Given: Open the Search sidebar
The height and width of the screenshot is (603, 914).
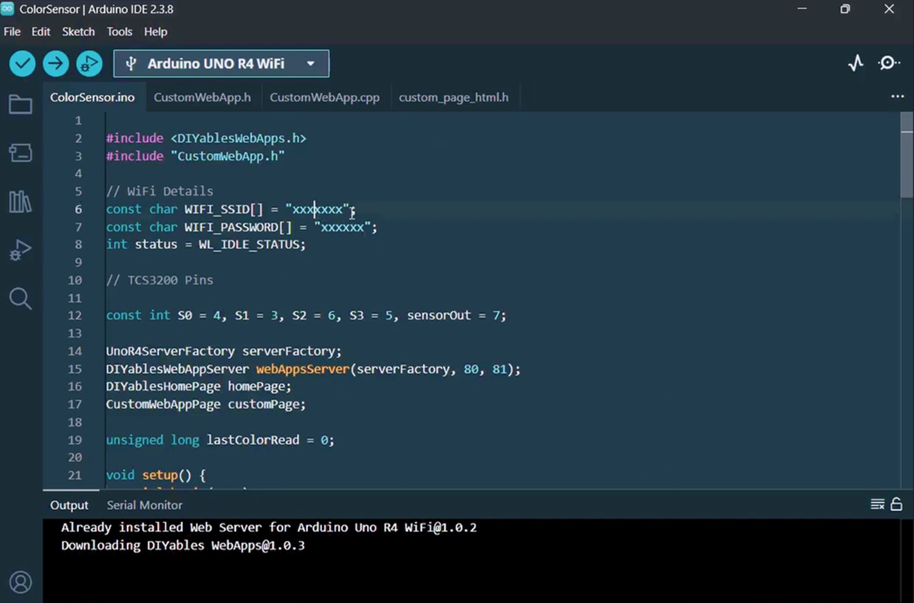Looking at the screenshot, I should pyautogui.click(x=20, y=299).
